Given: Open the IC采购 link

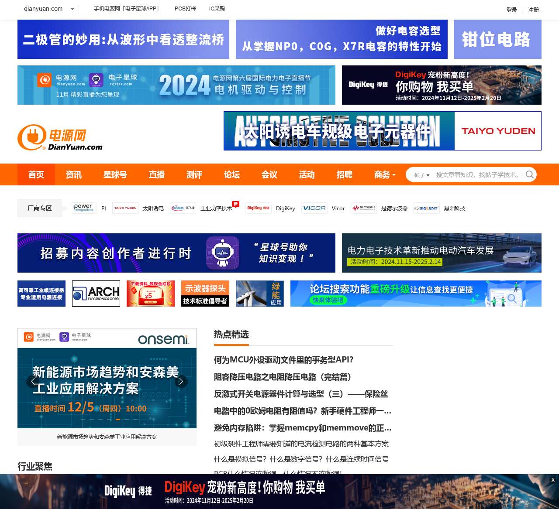Looking at the screenshot, I should pyautogui.click(x=217, y=9).
